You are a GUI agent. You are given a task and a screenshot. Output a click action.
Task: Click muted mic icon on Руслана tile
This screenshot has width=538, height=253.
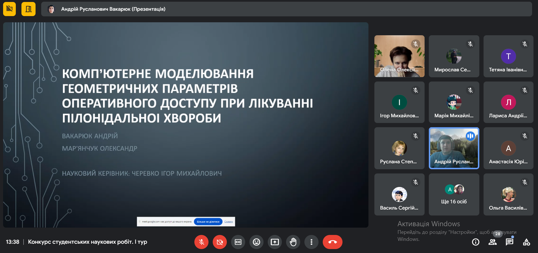click(416, 136)
